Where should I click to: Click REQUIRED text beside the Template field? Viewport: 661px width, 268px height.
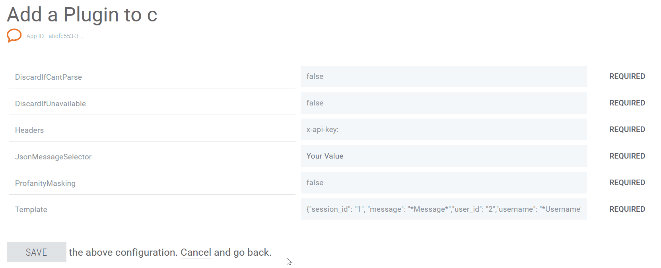coord(627,209)
